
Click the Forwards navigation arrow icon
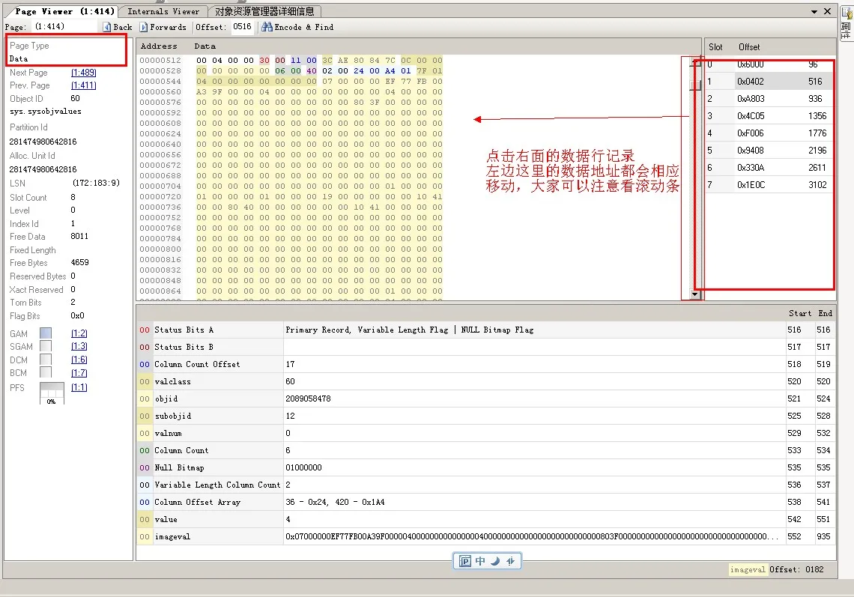click(x=144, y=27)
